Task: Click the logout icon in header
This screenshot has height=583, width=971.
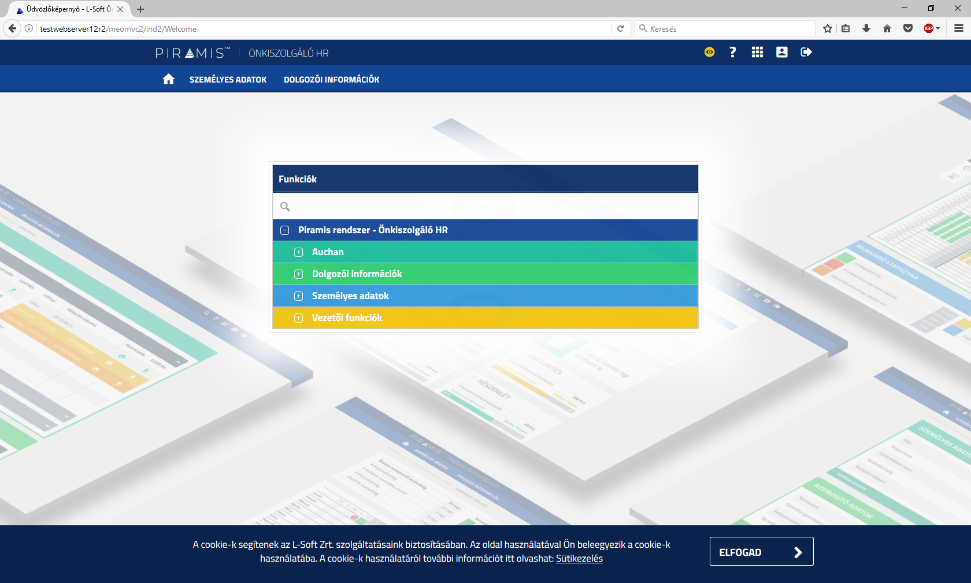Action: [x=806, y=52]
